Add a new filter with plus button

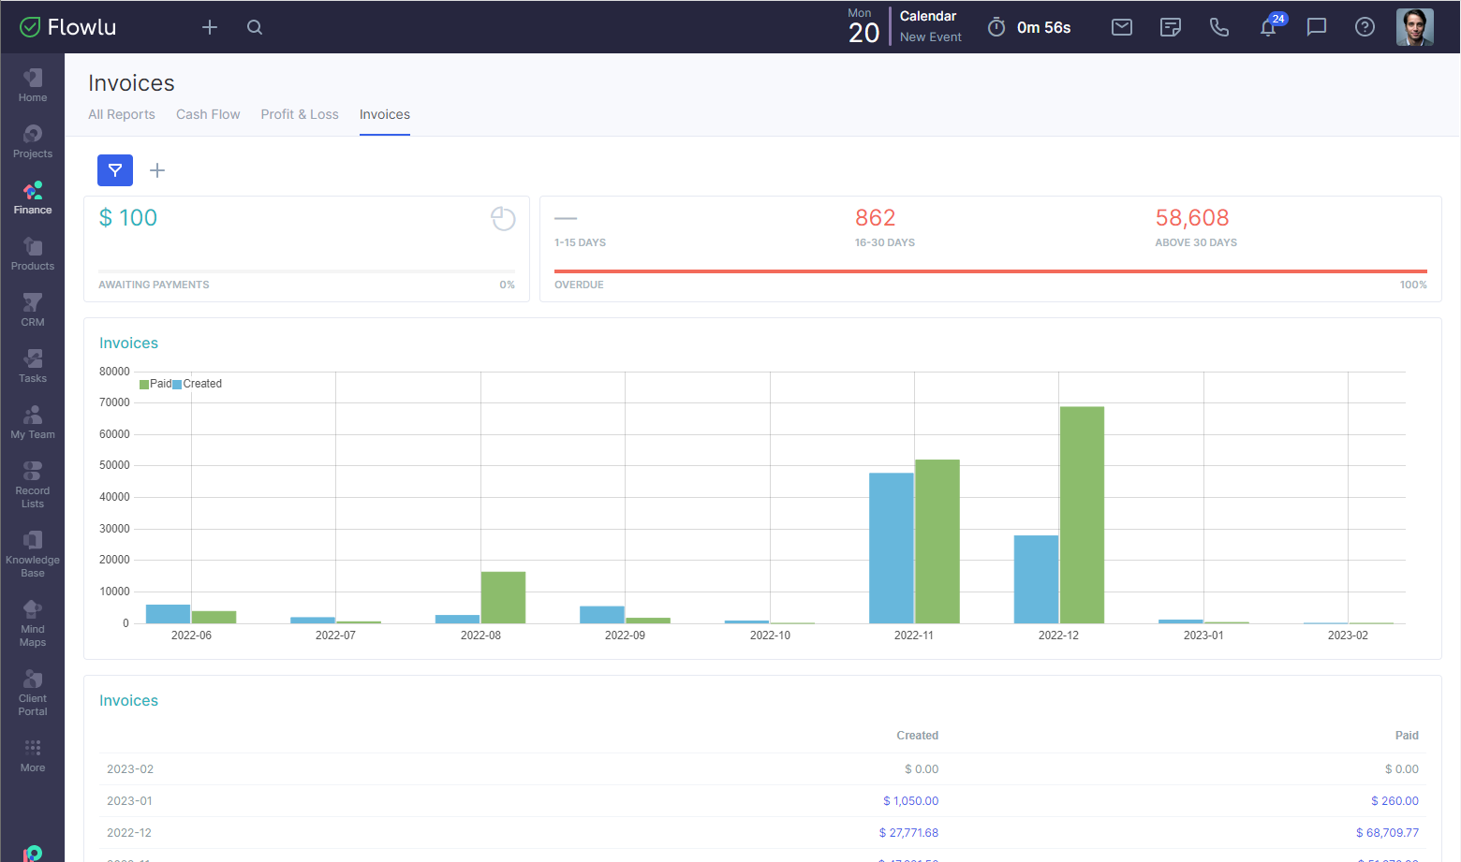(157, 170)
